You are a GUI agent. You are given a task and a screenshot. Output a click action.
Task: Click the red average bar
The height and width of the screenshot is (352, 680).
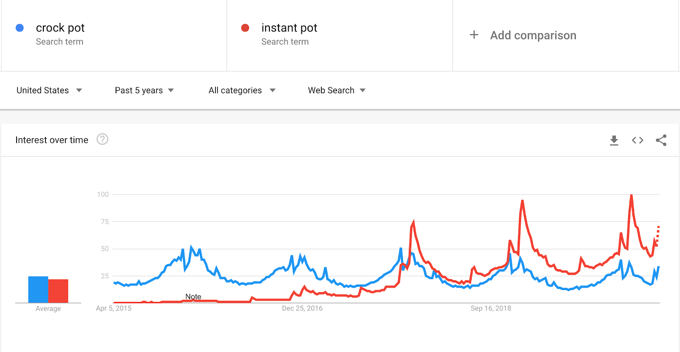pos(58,291)
